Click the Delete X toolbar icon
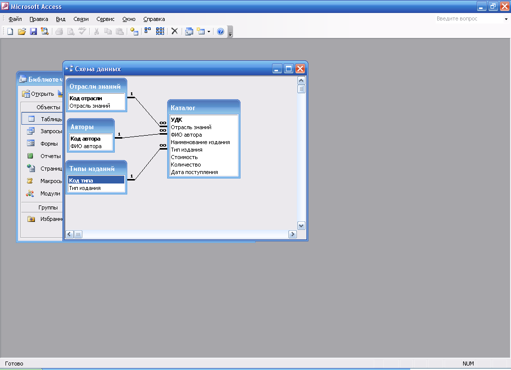The width and height of the screenshot is (511, 370). coord(175,31)
